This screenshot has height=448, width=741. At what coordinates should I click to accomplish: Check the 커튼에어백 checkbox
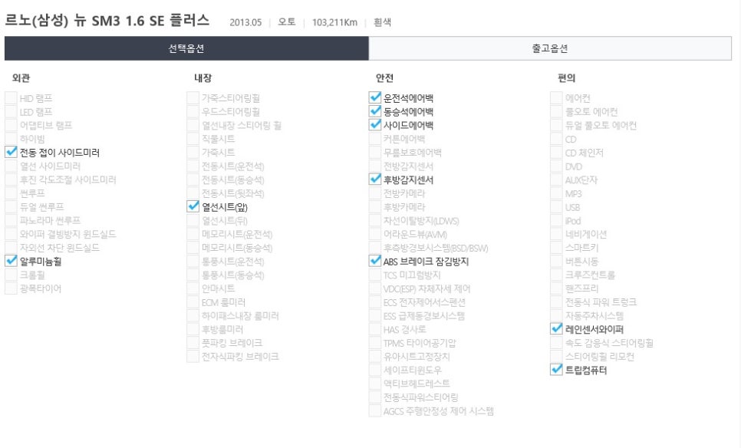[375, 139]
